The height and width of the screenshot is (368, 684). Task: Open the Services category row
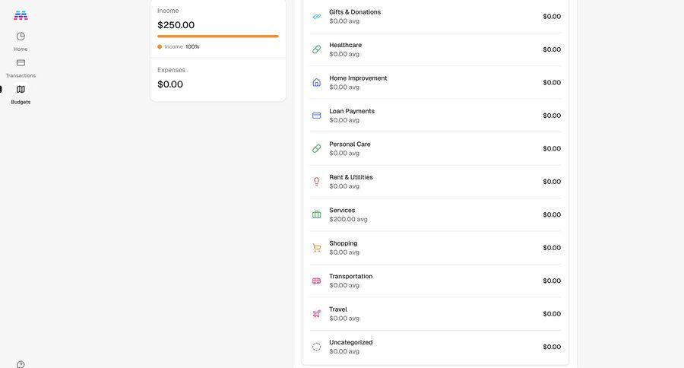pyautogui.click(x=435, y=214)
